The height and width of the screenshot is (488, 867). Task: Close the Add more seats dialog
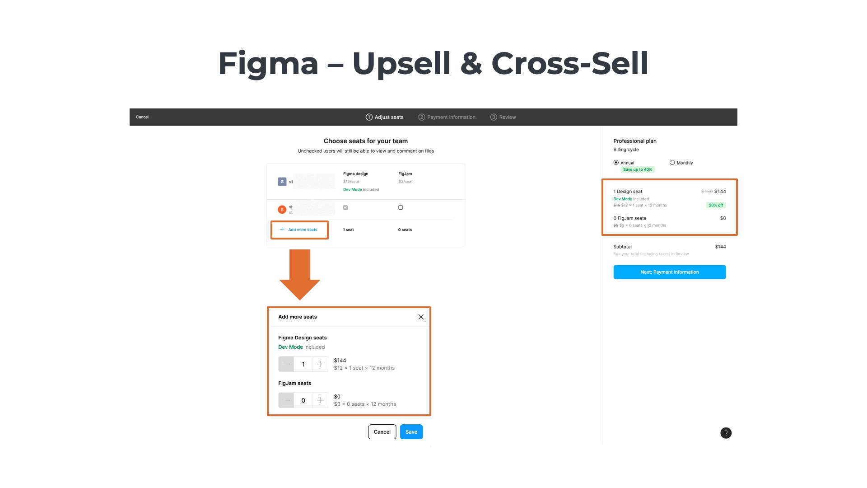(x=420, y=317)
